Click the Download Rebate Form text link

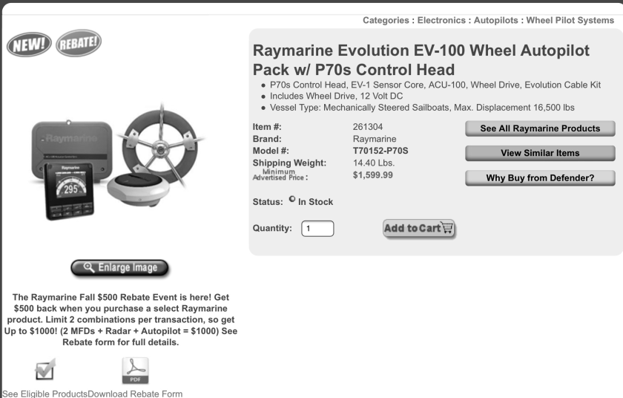[x=135, y=393]
